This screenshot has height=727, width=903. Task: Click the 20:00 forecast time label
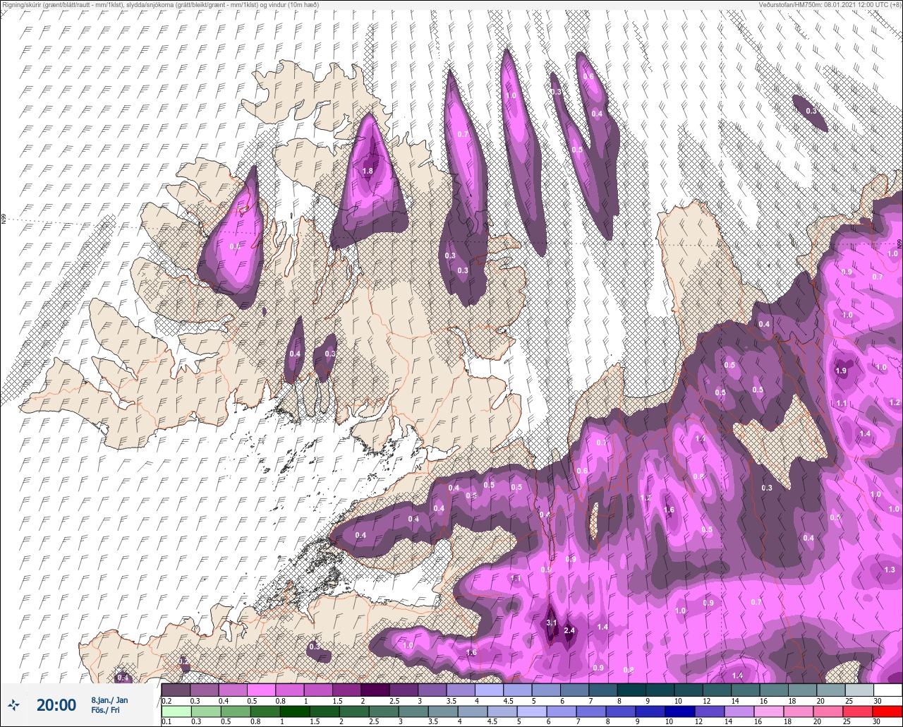coord(56,704)
